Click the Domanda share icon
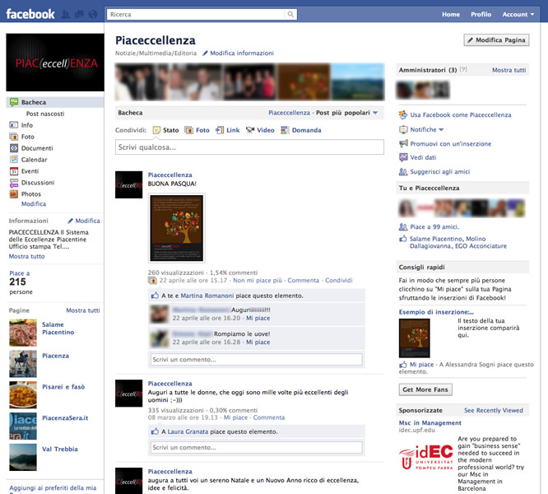The width and height of the screenshot is (548, 494). click(x=285, y=130)
